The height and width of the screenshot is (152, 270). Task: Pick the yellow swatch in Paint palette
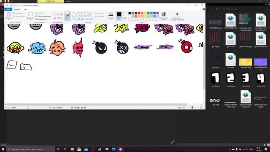coord(145,13)
